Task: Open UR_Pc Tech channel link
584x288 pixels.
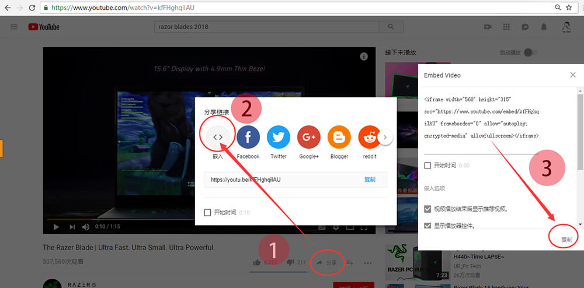Action: [x=467, y=266]
